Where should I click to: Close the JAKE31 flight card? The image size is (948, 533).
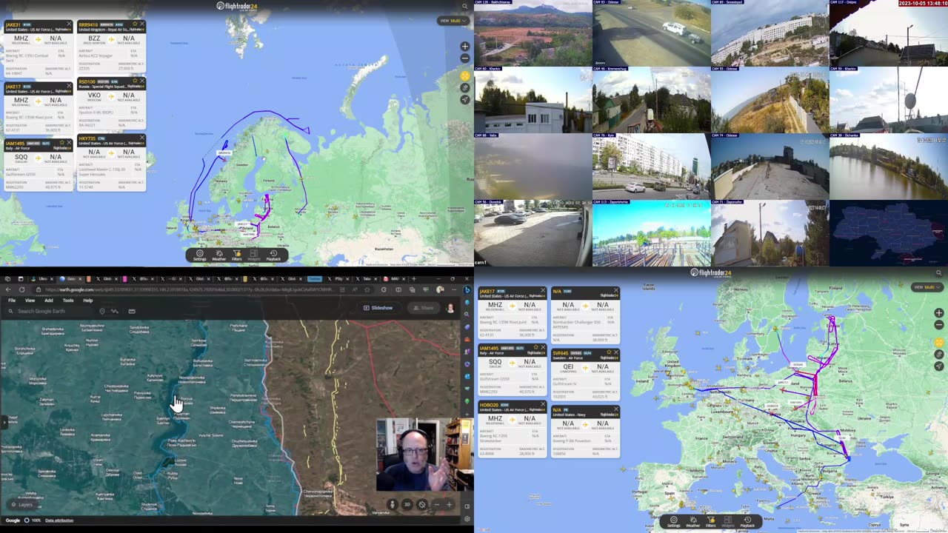(69, 24)
